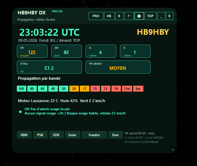Screen dimensions: 197x166
Task: Click the resize grip arrow icon
Action: tap(172, 150)
